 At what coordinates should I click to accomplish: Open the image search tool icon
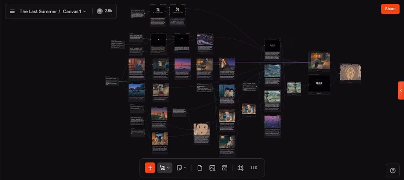click(212, 168)
